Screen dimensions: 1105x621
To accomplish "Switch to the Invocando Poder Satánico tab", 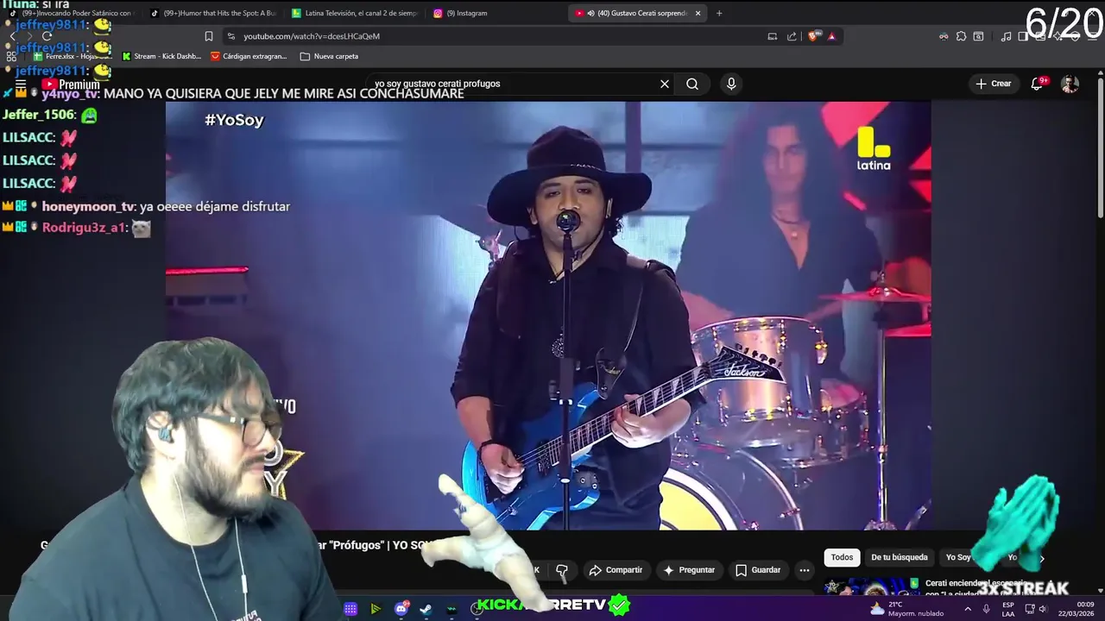I will point(72,13).
